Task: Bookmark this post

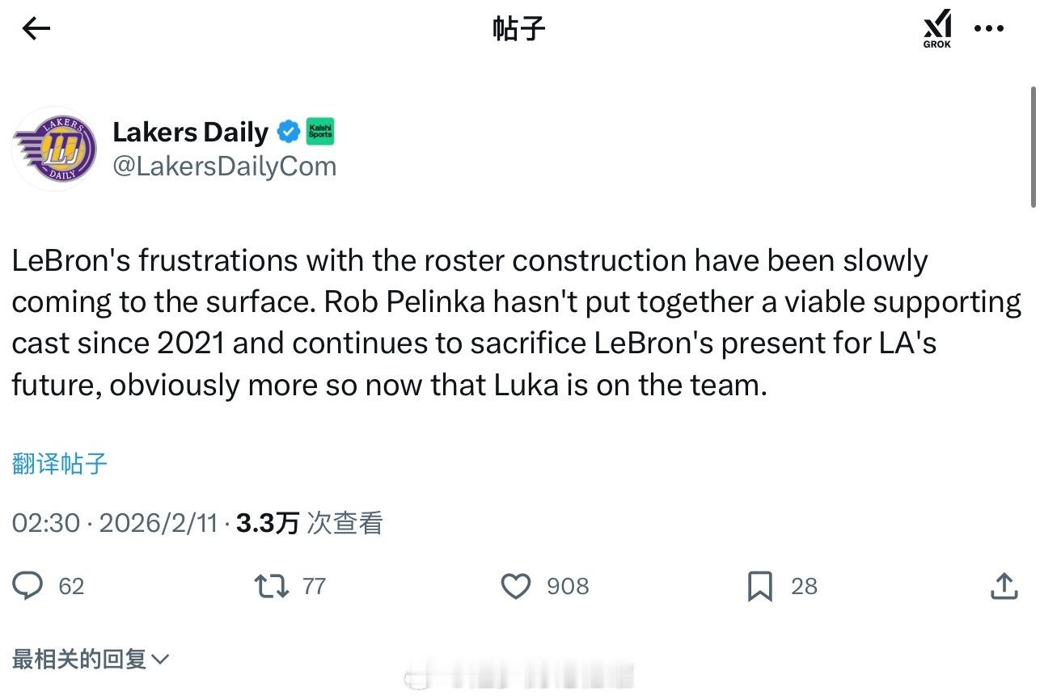Action: tap(761, 586)
